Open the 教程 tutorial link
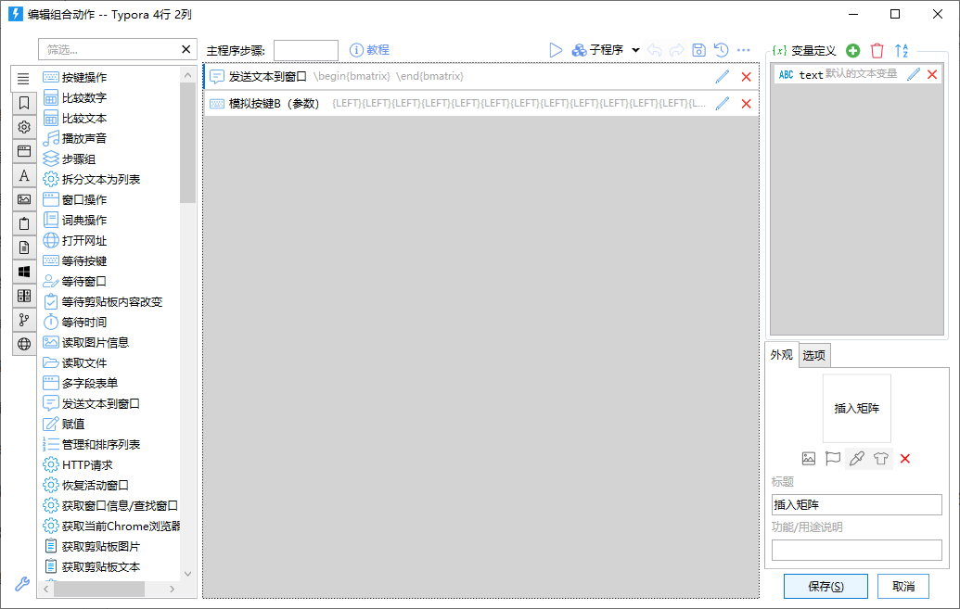This screenshot has width=960, height=609. click(x=370, y=50)
